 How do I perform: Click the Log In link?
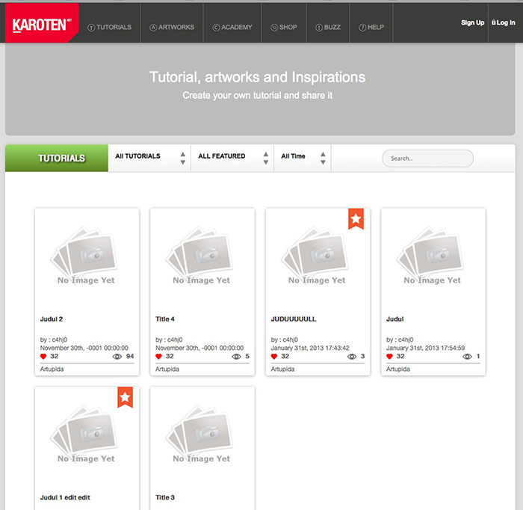click(x=504, y=23)
